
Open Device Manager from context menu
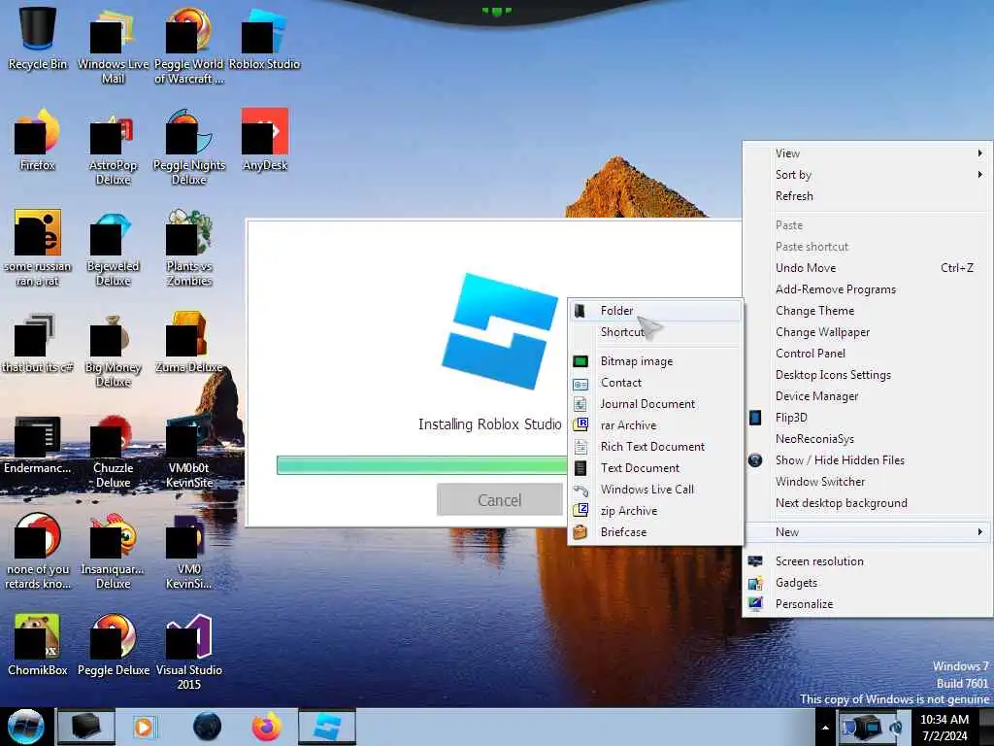(x=867, y=396)
